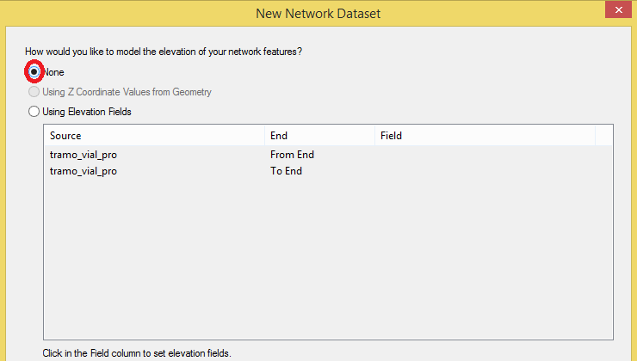Select tramo_vial_pro in the To End row

point(83,171)
